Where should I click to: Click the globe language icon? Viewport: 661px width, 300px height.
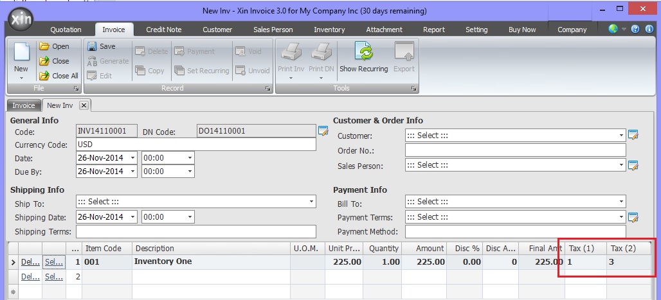tap(613, 29)
